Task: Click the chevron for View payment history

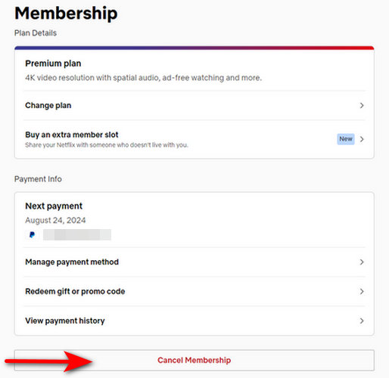Action: tap(362, 321)
